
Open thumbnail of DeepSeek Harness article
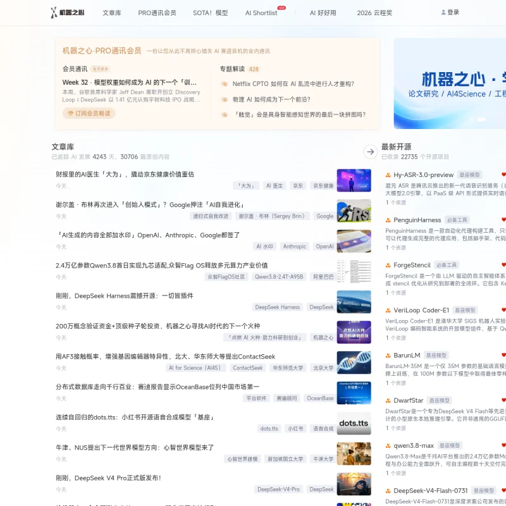pyautogui.click(x=354, y=302)
